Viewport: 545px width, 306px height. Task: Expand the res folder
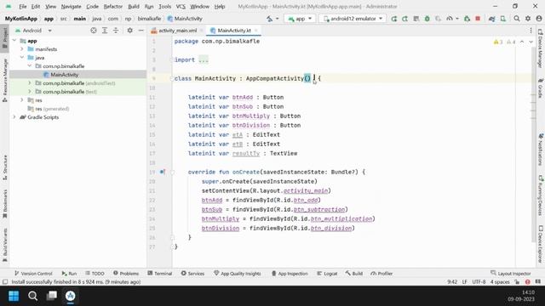coord(22,100)
